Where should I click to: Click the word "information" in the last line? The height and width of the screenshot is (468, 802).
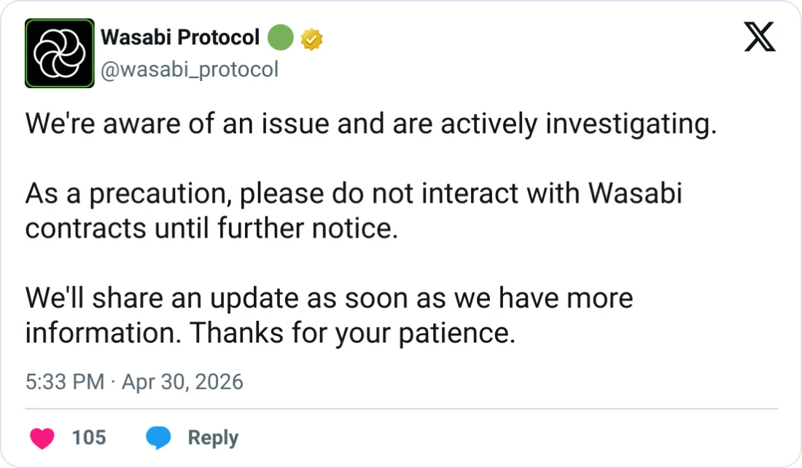pyautogui.click(x=104, y=333)
